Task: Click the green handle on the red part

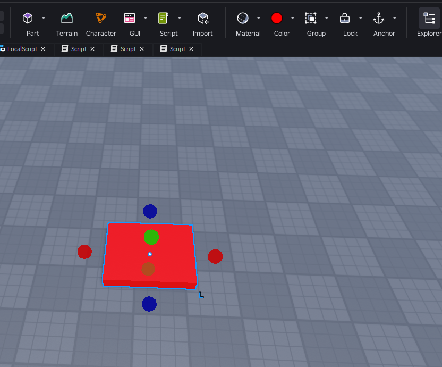Action: coord(151,237)
